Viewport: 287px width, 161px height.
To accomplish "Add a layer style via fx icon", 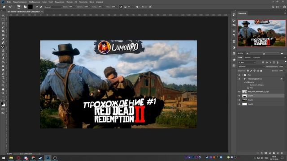I will pyautogui.click(x=262, y=153).
